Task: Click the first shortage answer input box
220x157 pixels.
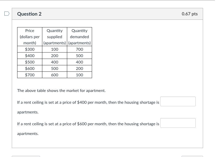Action: (x=178, y=101)
